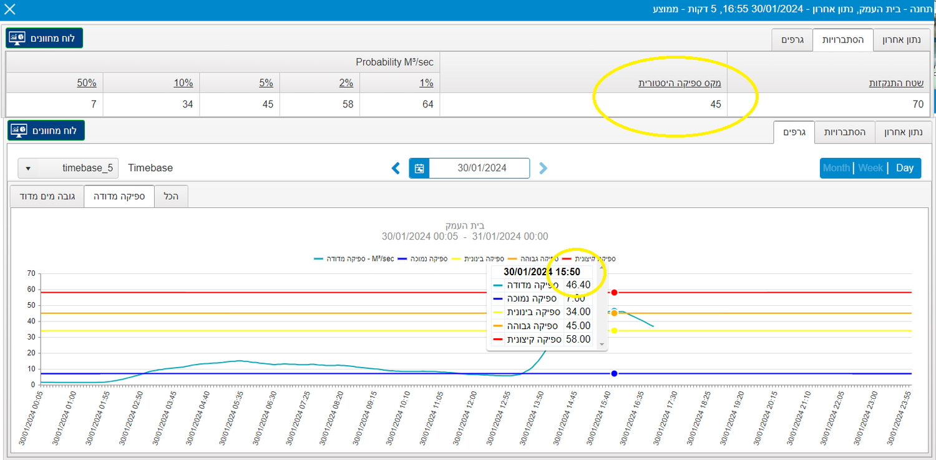Go to previous day with left chevron

coord(396,168)
